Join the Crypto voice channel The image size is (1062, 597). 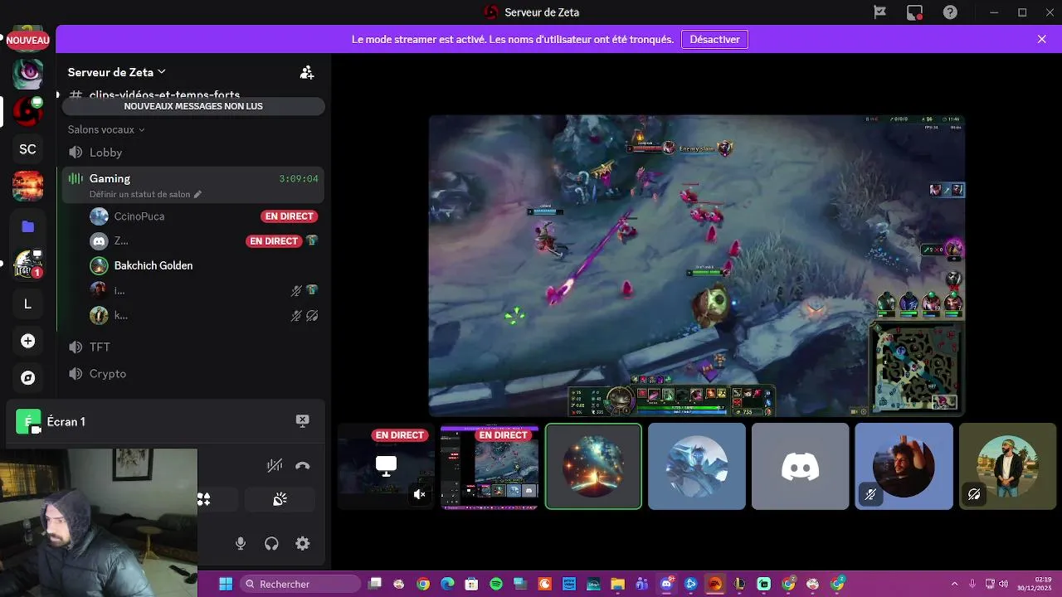[192, 374]
